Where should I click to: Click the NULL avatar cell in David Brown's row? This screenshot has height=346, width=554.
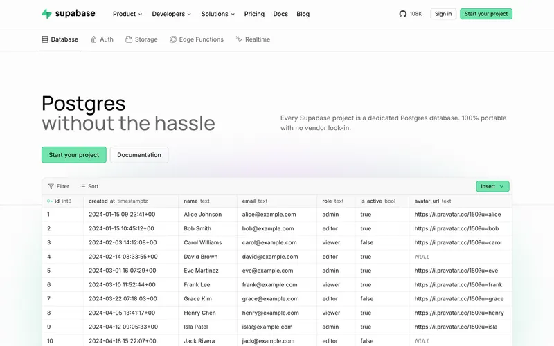point(461,257)
